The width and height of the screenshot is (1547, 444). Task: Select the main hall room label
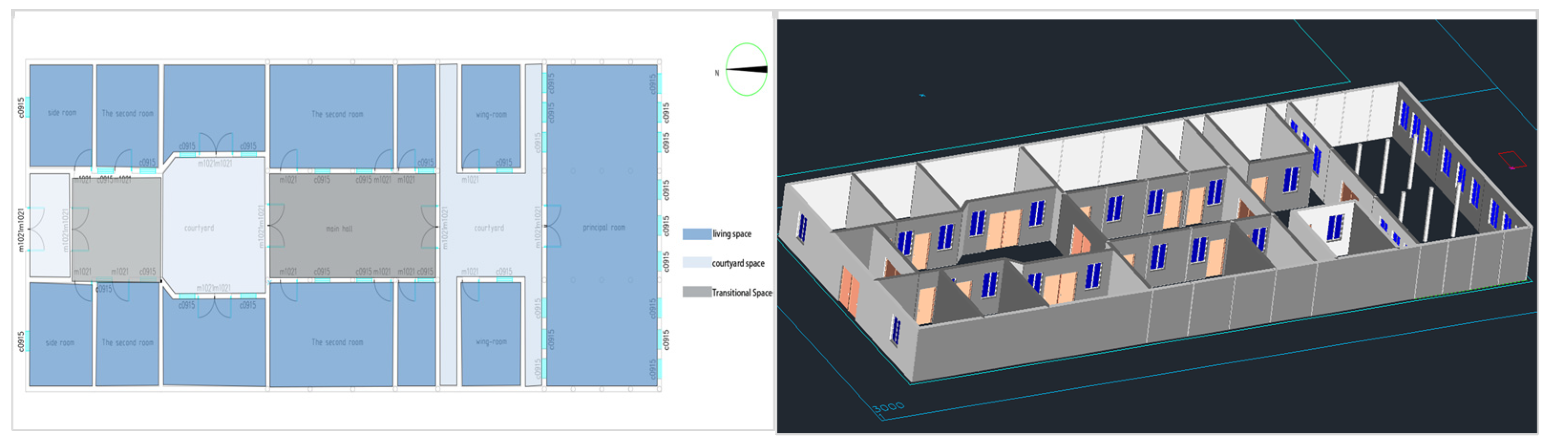[339, 228]
